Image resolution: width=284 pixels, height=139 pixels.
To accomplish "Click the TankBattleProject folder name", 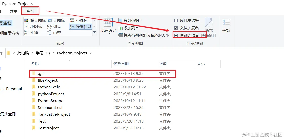I will click(x=54, y=114).
